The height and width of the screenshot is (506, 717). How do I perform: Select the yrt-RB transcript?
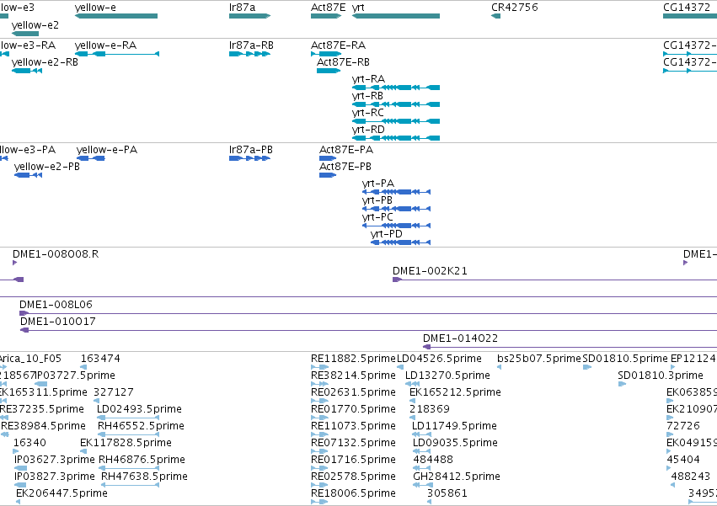396,104
